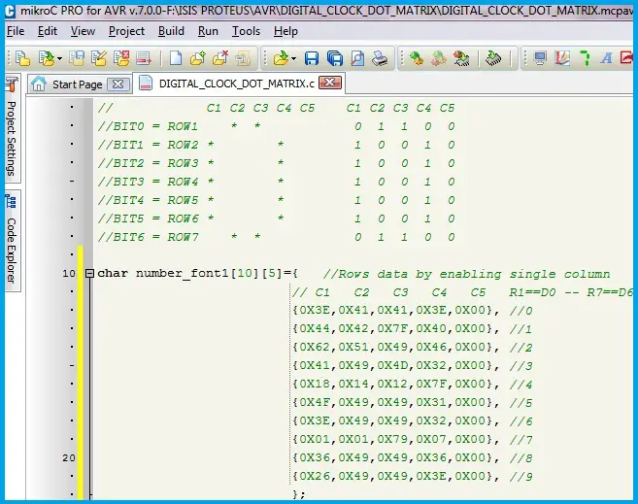Click the monitor icon in toolbar
Screen dimensions: 638x504
pos(540,58)
